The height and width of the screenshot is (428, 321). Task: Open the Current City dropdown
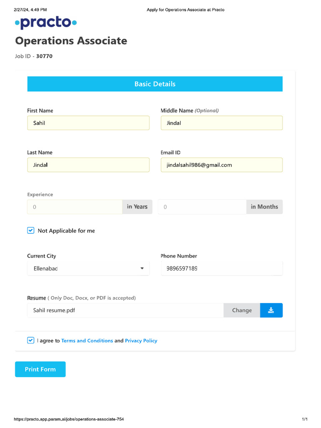click(x=88, y=268)
